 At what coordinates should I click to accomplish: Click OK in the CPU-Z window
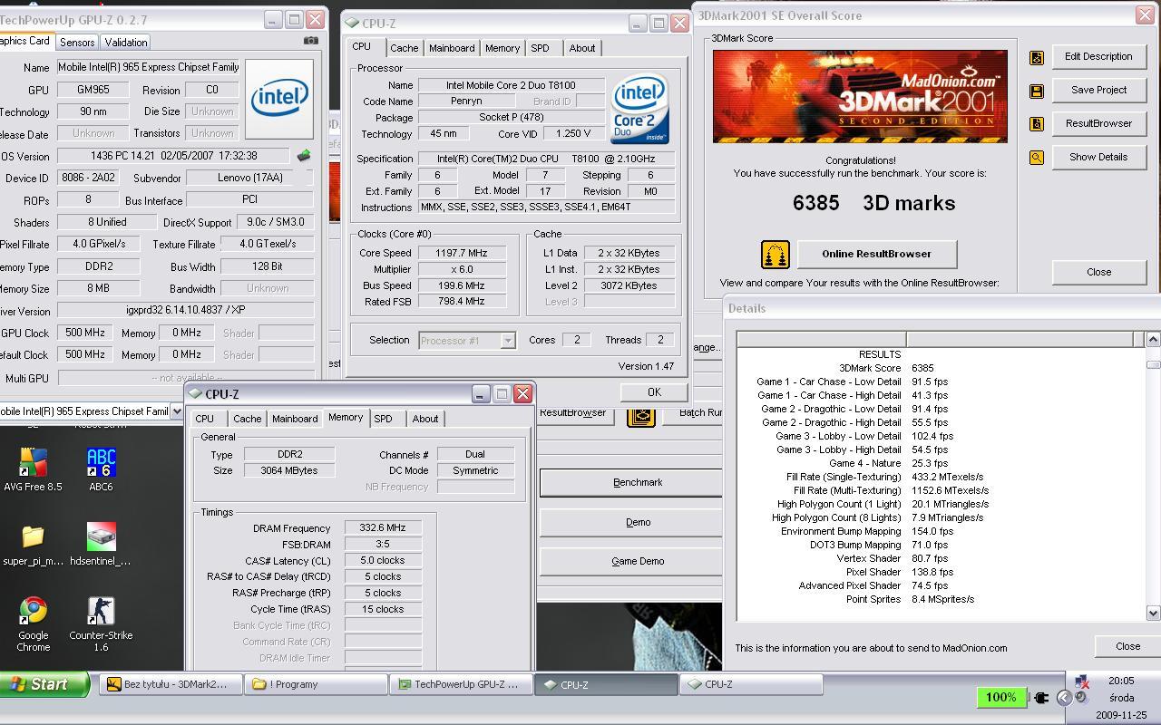654,392
